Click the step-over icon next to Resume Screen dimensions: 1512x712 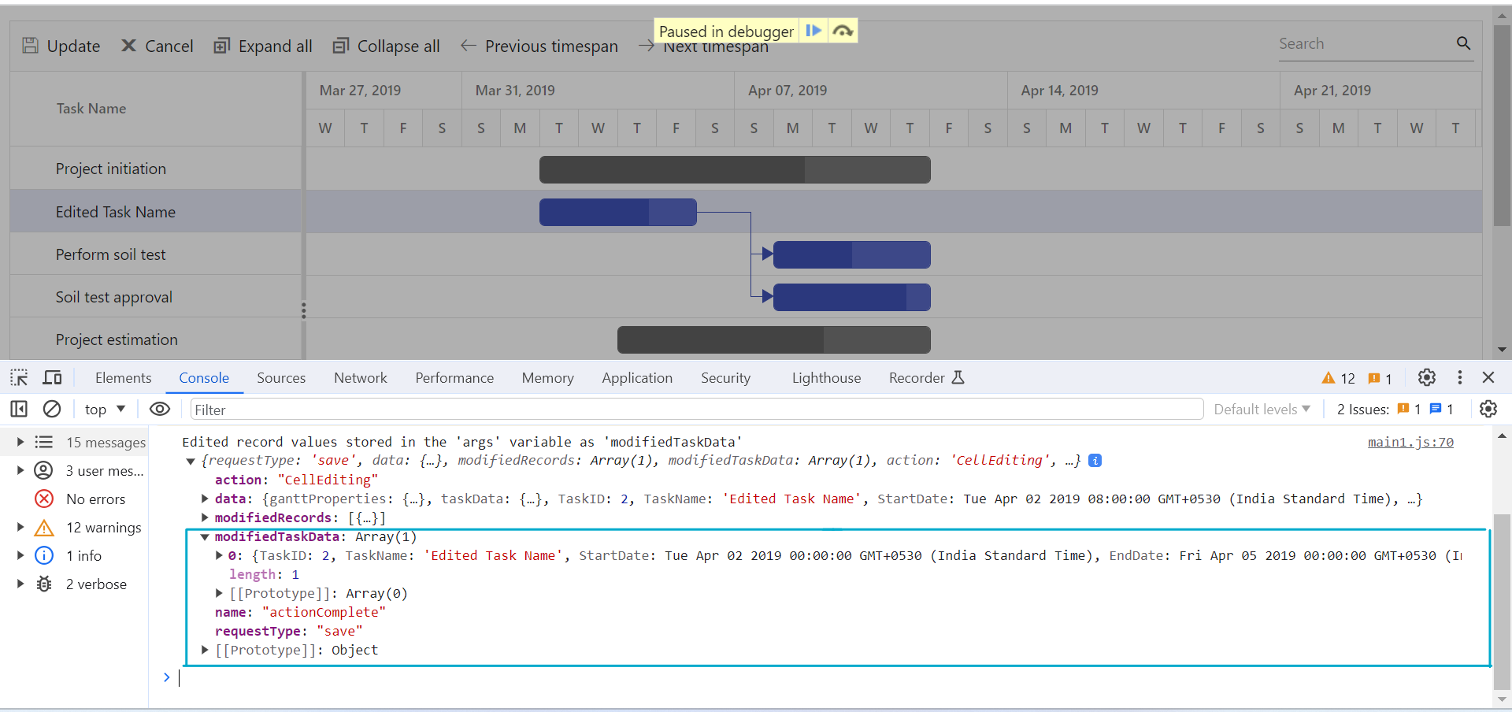pyautogui.click(x=842, y=30)
